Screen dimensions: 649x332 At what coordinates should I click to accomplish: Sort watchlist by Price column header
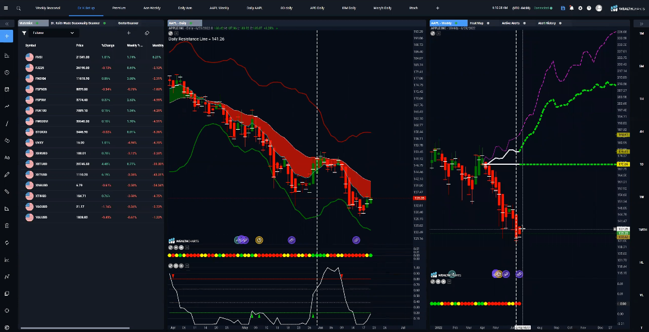(80, 45)
